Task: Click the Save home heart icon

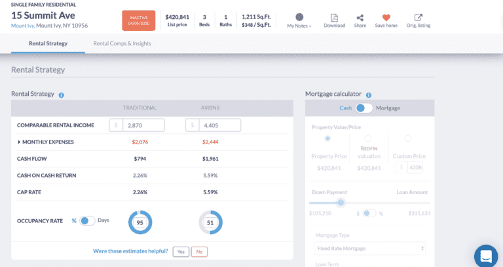Action: (x=386, y=18)
